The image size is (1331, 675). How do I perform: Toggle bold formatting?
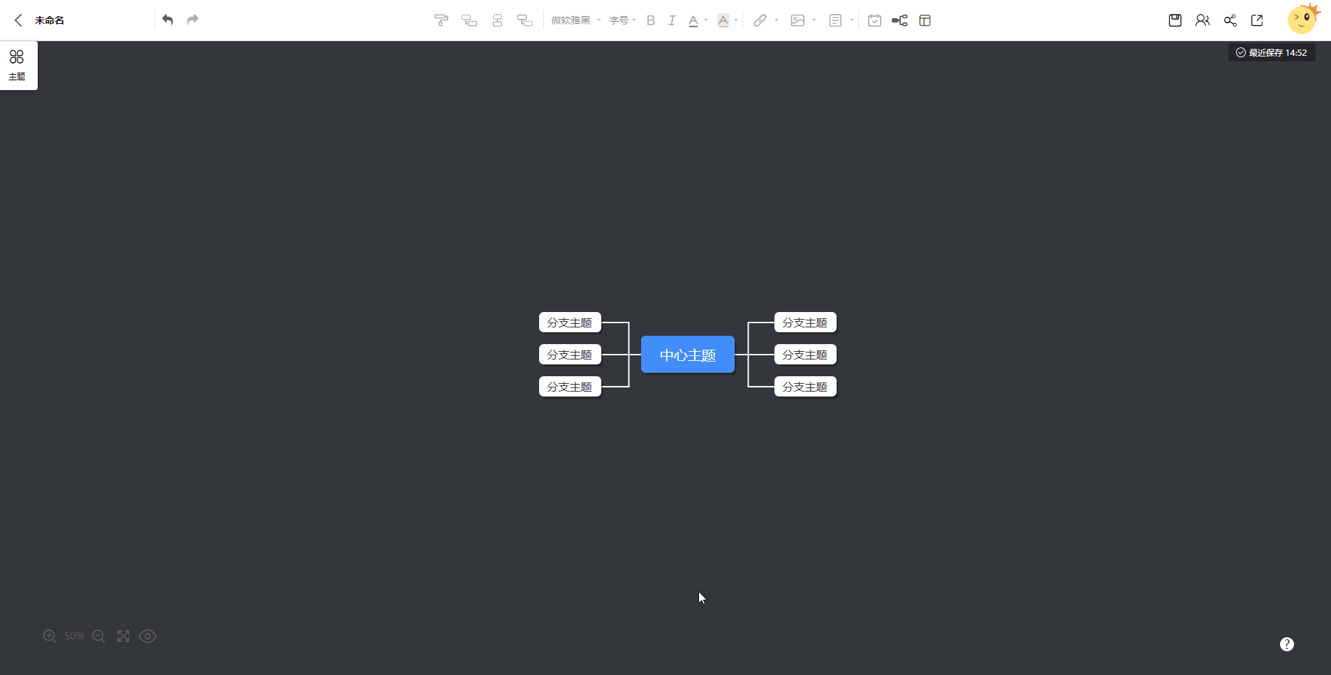point(650,20)
